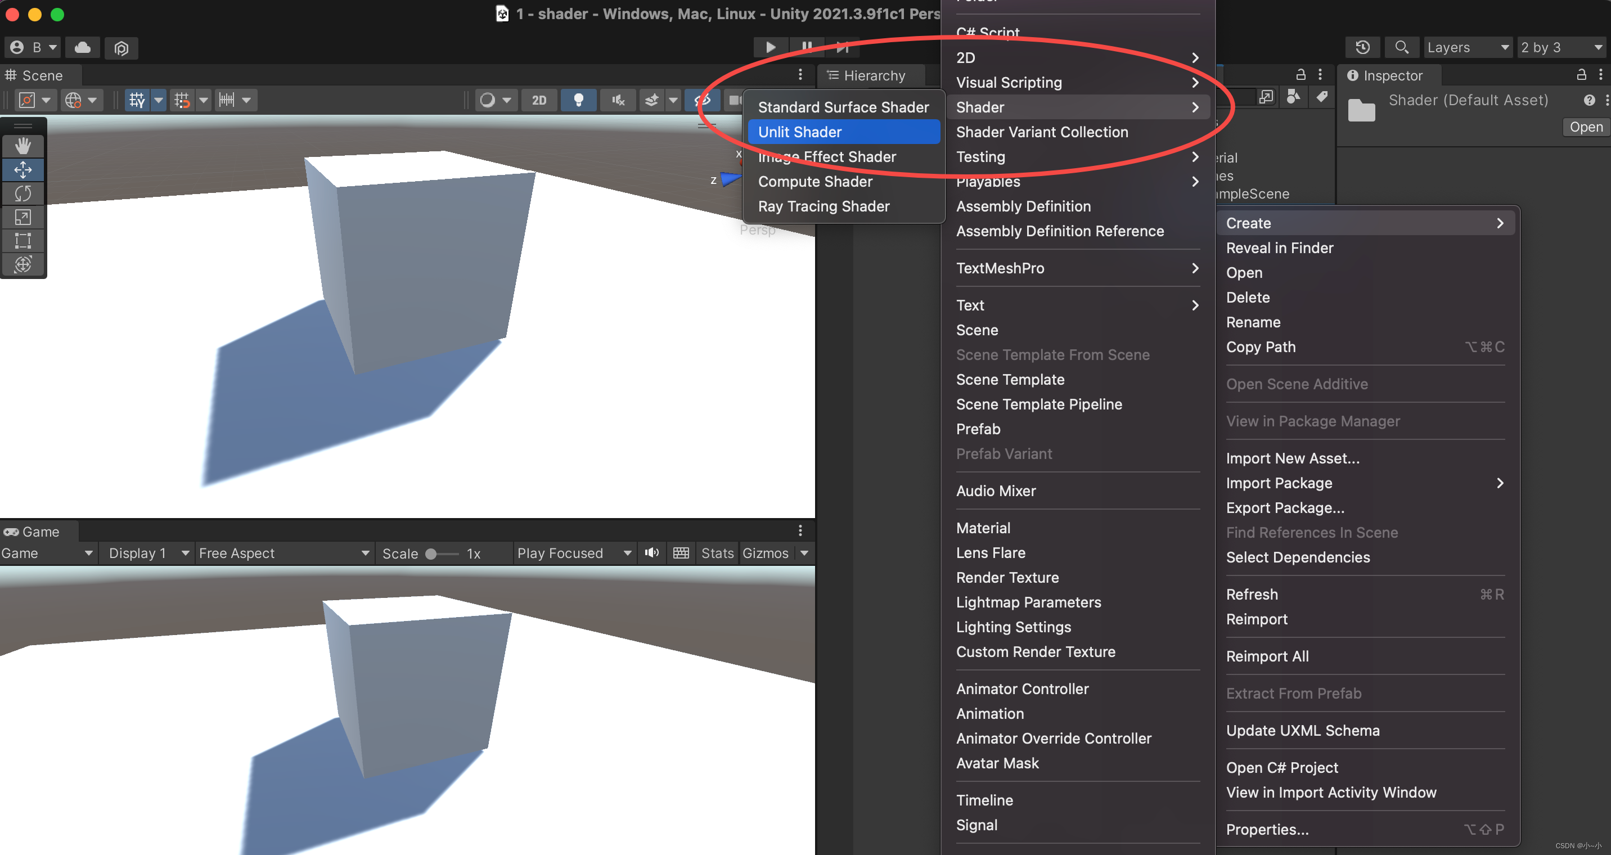The image size is (1611, 855).
Task: Select the Rect Transform tool
Action: 23,241
